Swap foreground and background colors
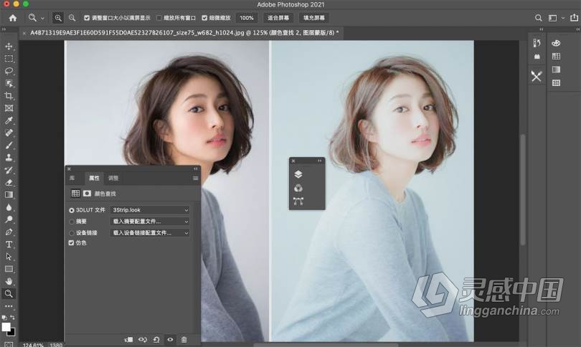Image resolution: width=581 pixels, height=347 pixels. [x=12, y=318]
